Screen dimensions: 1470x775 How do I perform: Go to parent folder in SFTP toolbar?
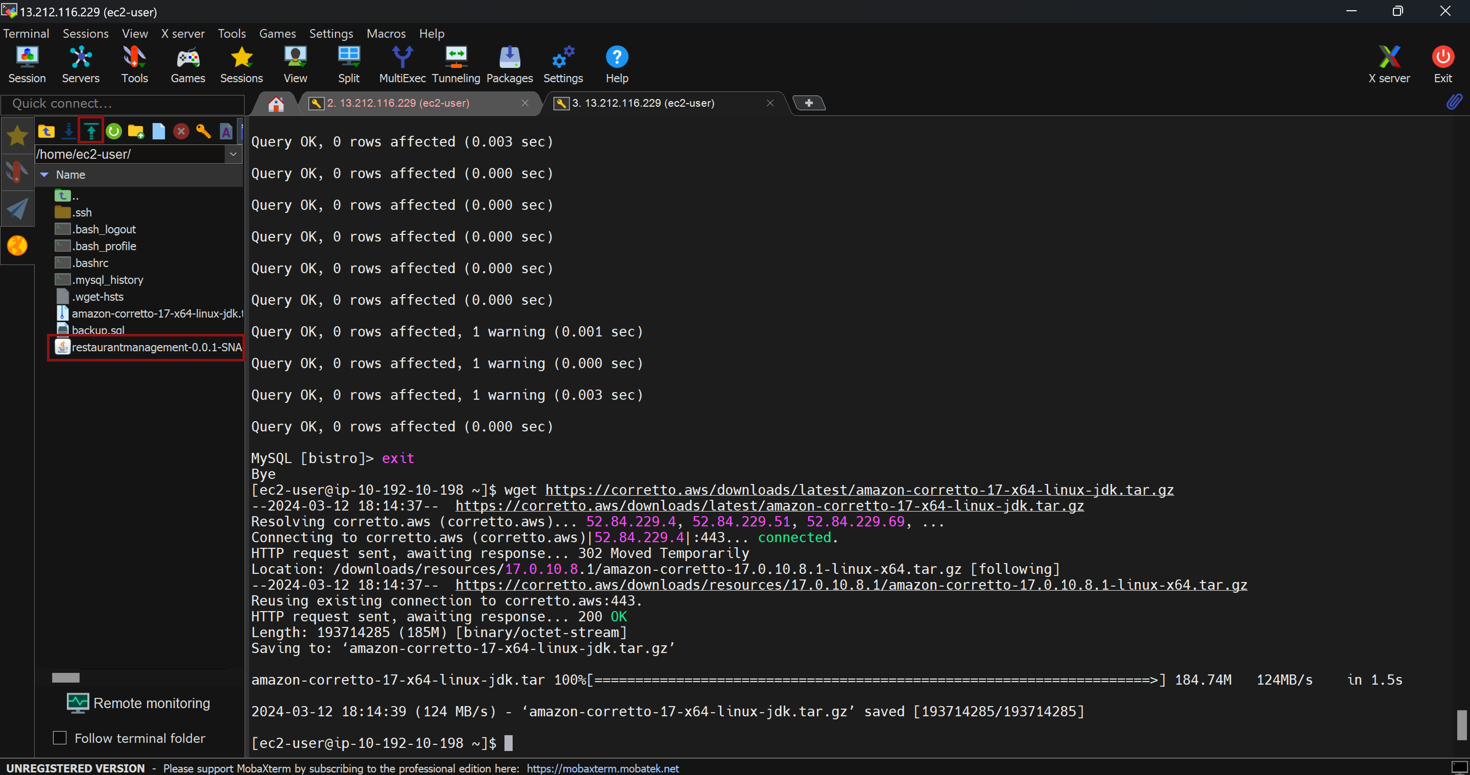[x=46, y=131]
